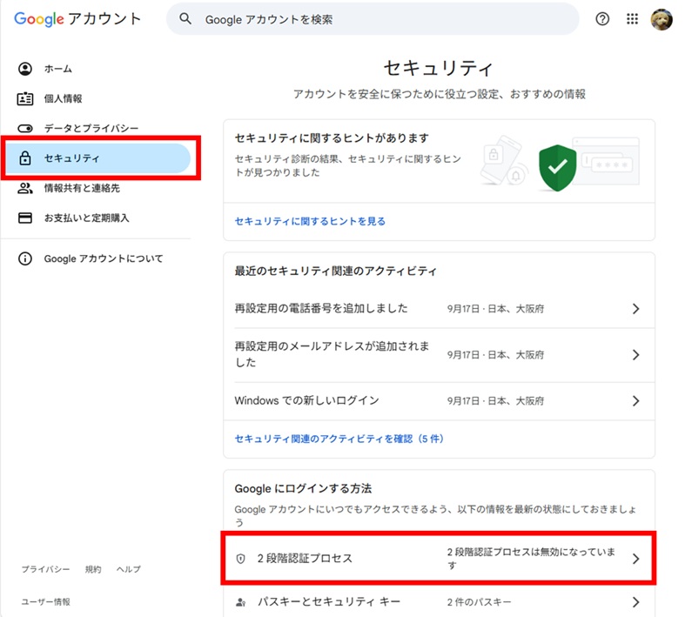Open データとプライバシー sidebar item

91,128
